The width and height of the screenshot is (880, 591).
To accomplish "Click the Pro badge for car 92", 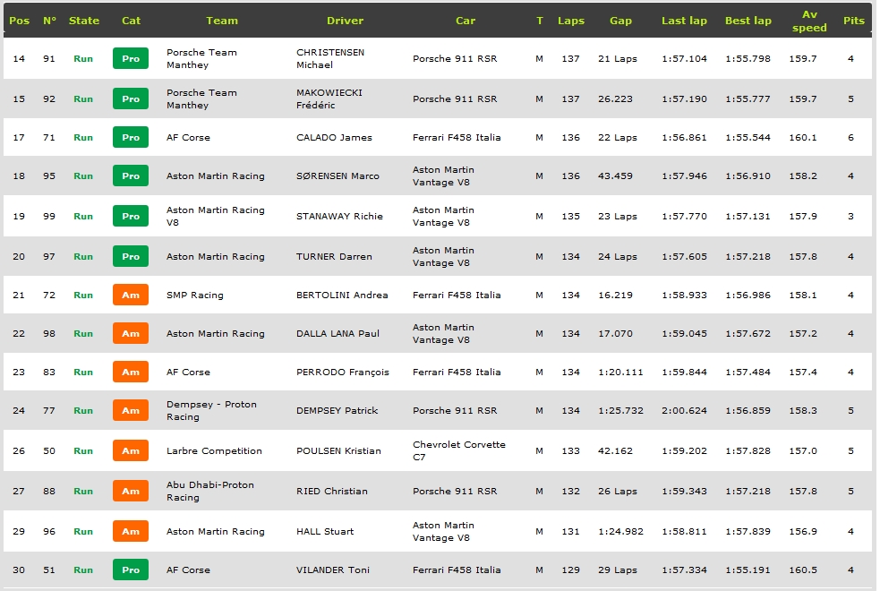I will pyautogui.click(x=131, y=99).
